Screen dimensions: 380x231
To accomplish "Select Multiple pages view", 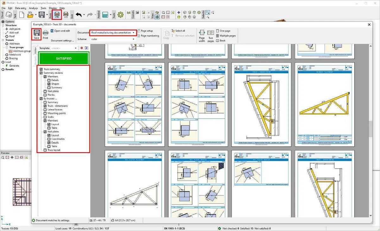I will [x=226, y=36].
